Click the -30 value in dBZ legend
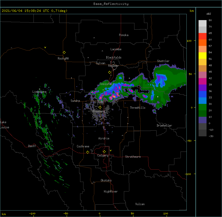 (x=211, y=136)
